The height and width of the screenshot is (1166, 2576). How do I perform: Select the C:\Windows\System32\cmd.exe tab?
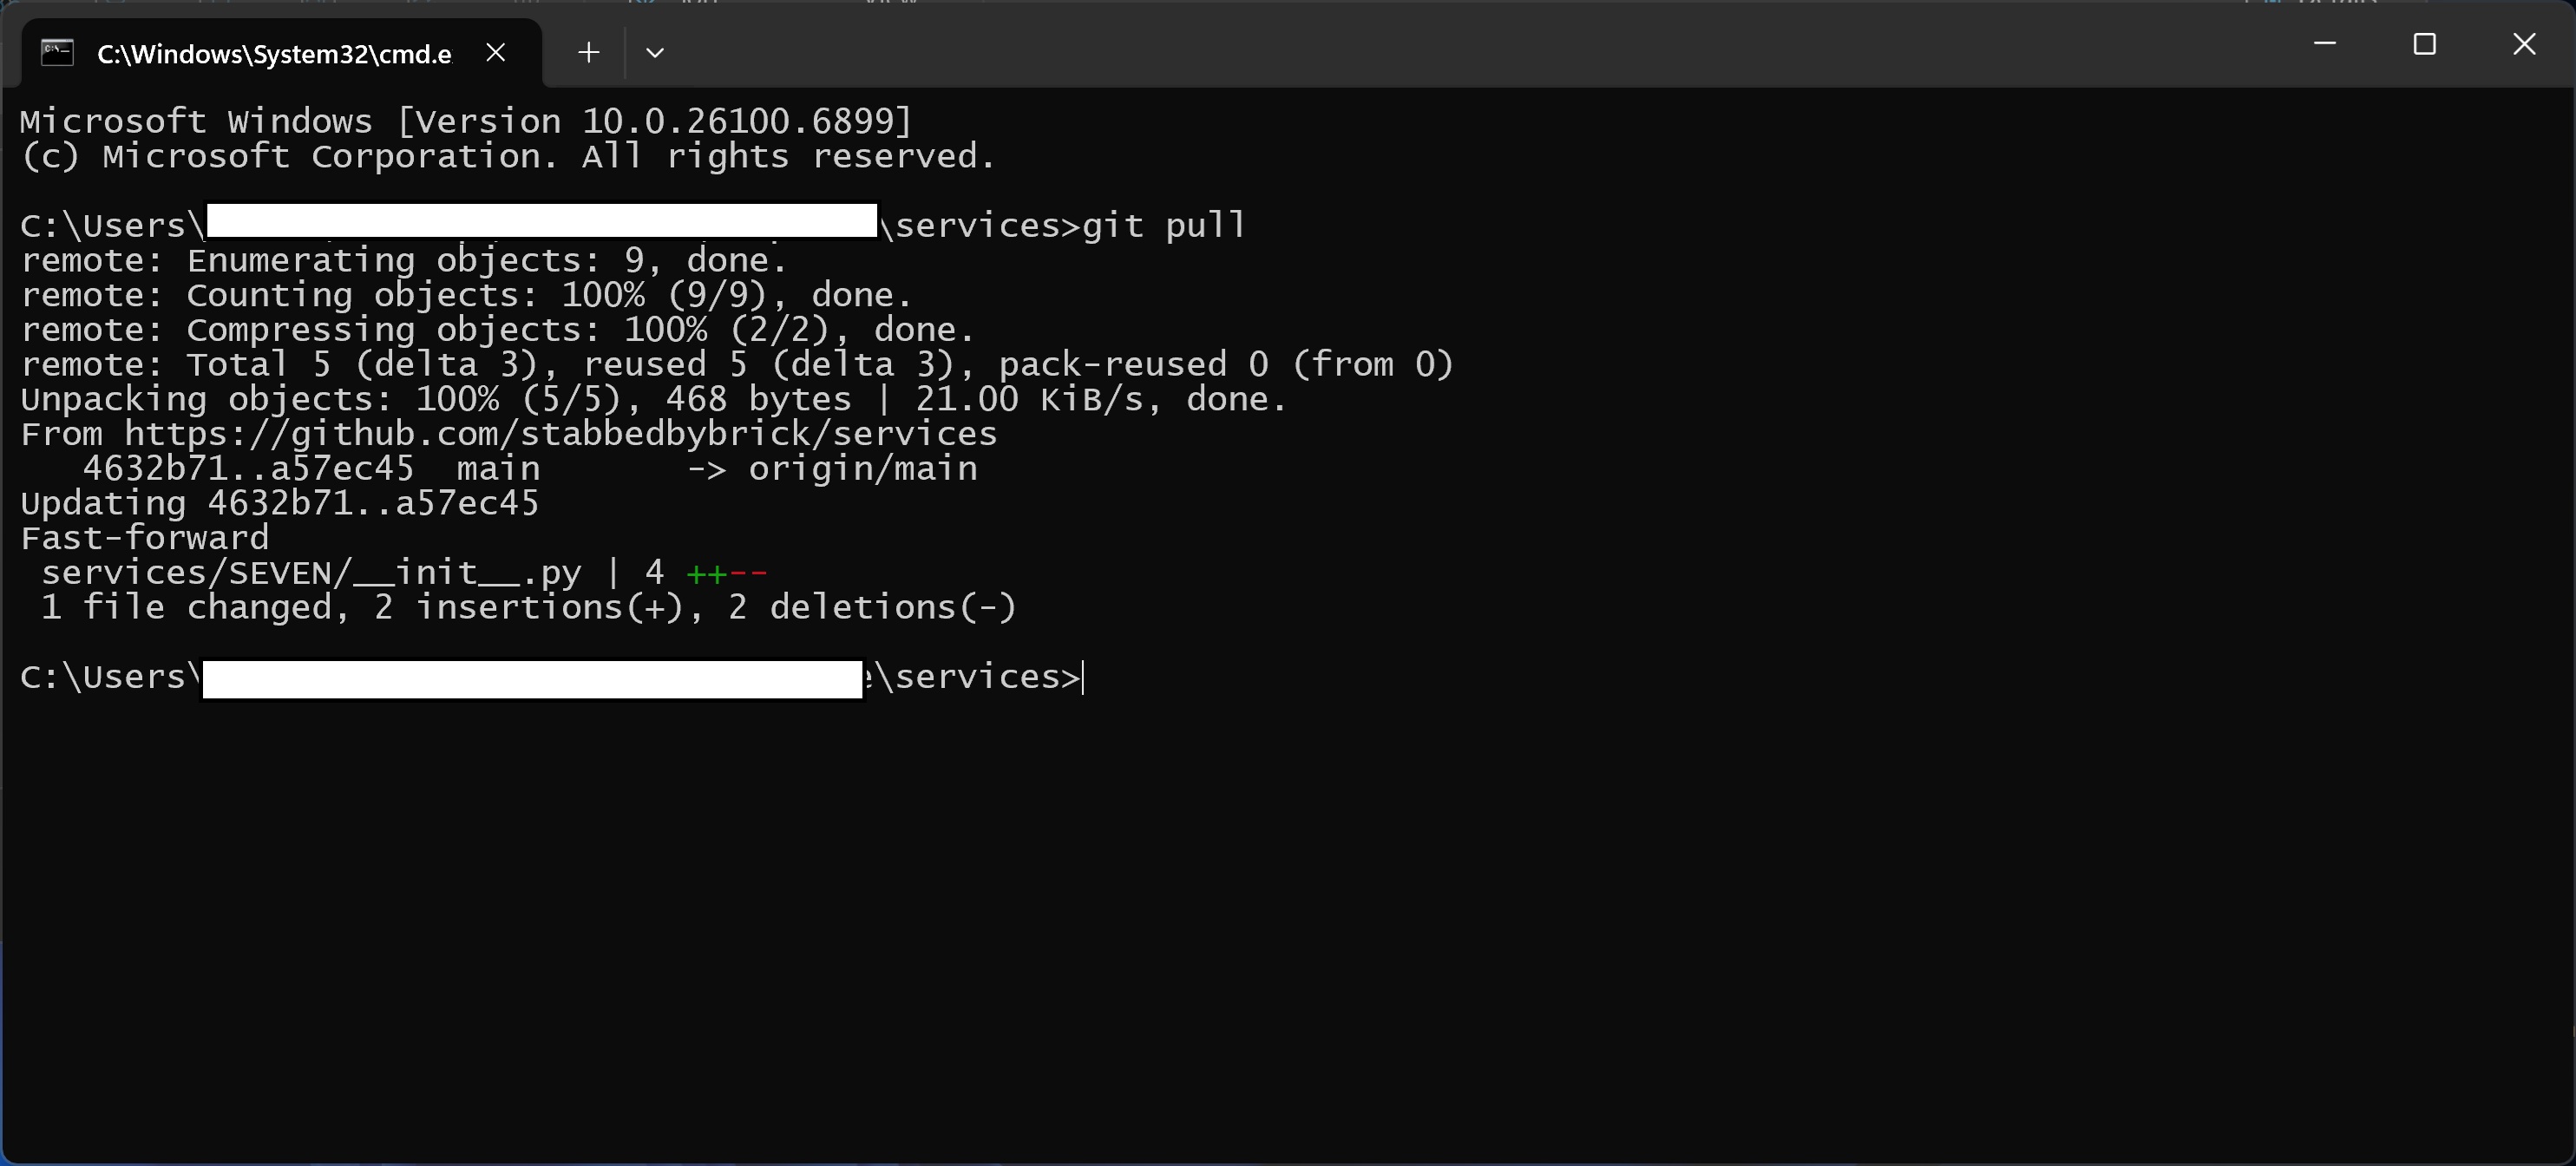273,54
